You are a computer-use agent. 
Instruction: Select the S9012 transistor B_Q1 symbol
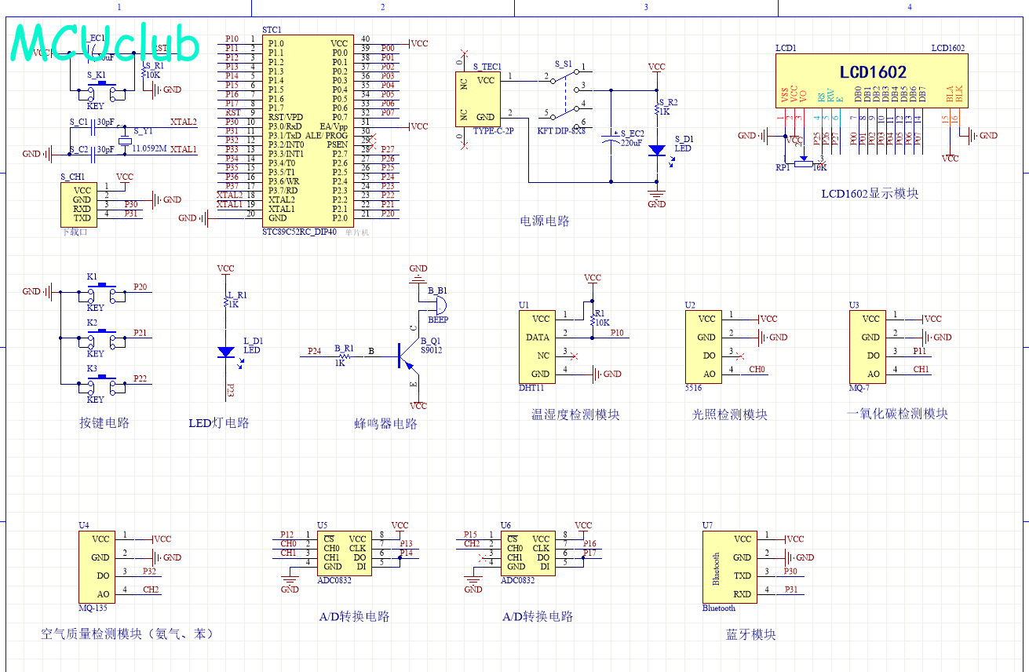click(405, 356)
